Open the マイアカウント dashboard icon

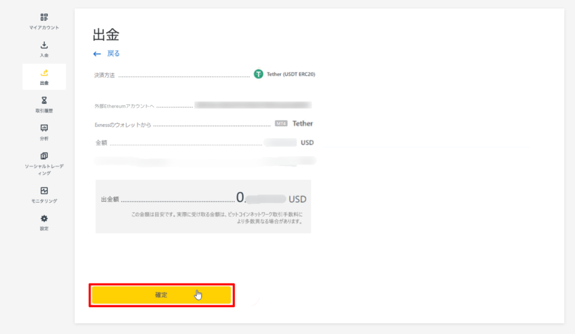pyautogui.click(x=44, y=17)
